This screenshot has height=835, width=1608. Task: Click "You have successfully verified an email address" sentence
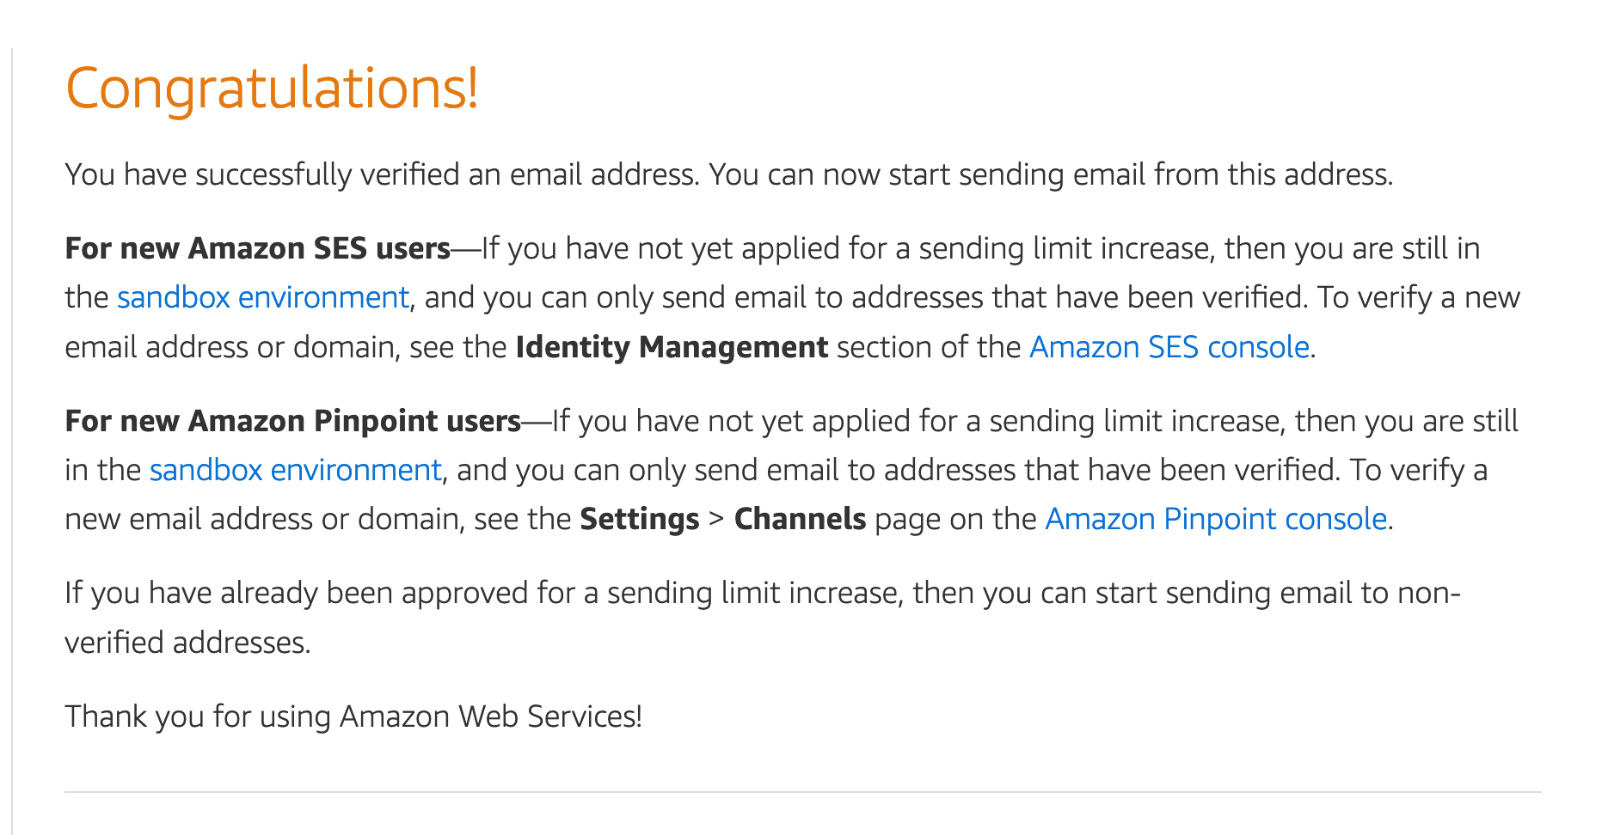tap(383, 174)
